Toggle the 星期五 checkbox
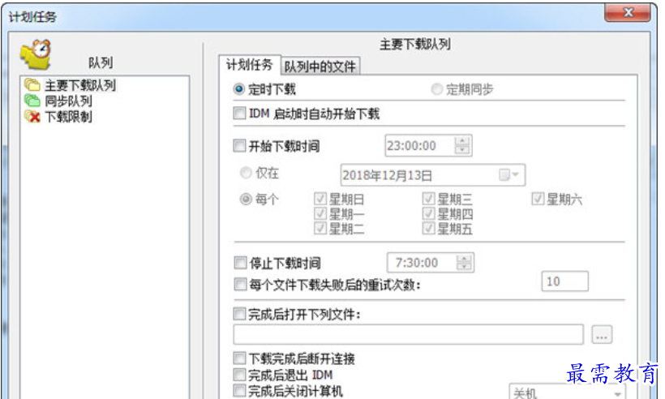This screenshot has height=399, width=665. coord(428,228)
